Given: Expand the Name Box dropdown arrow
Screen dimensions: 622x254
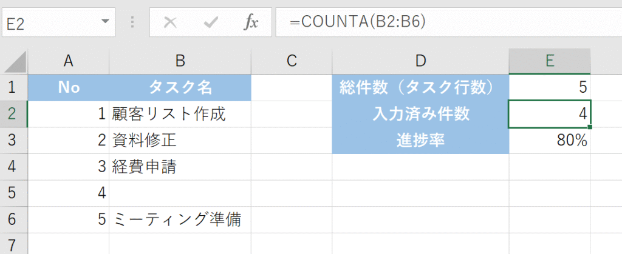Looking at the screenshot, I should coord(106,23).
